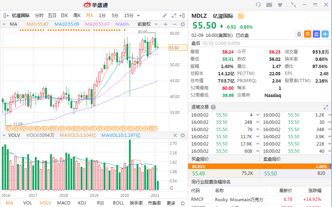Switch to 周K chart tab
The width and height of the screenshot is (332, 207).
click(x=77, y=16)
